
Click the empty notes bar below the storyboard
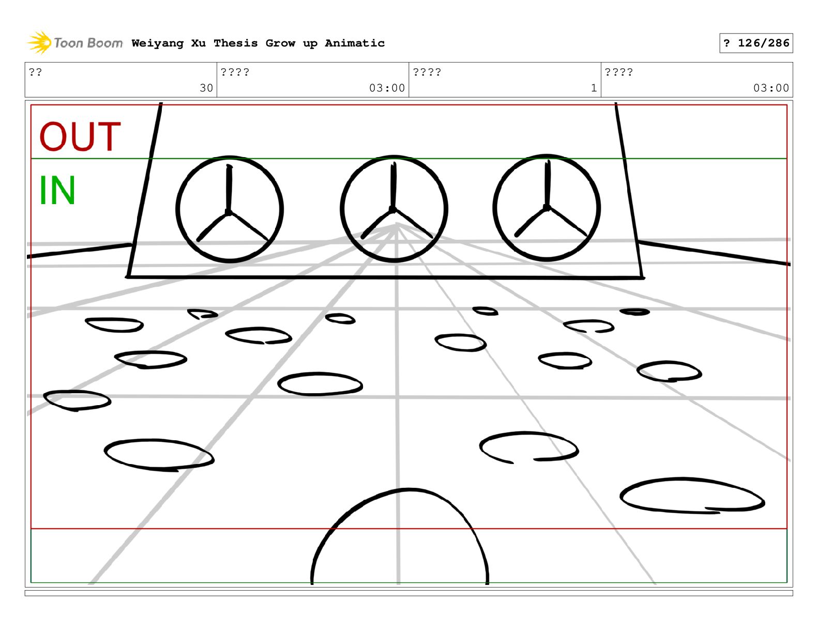[408, 593]
